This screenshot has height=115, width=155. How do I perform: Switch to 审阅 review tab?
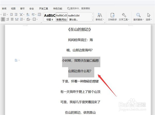coord(4,9)
